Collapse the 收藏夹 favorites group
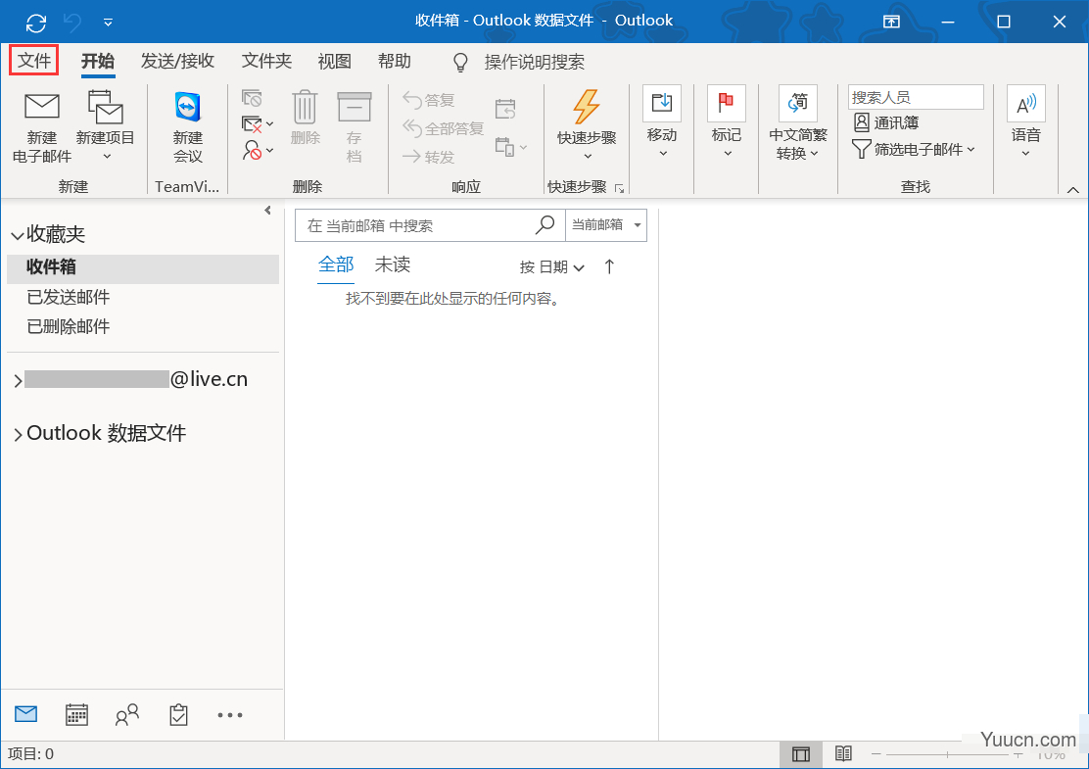Viewport: 1089px width, 769px height. point(18,236)
